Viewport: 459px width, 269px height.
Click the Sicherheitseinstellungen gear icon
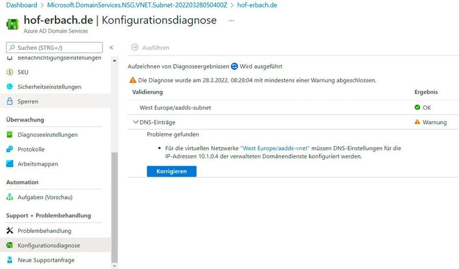click(x=10, y=86)
